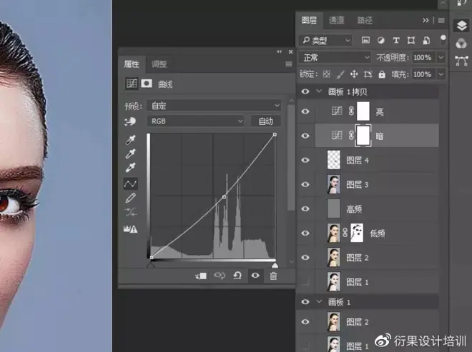This screenshot has height=352, width=472.
Task: Open the 类型 filter type dropdown
Action: click(325, 40)
